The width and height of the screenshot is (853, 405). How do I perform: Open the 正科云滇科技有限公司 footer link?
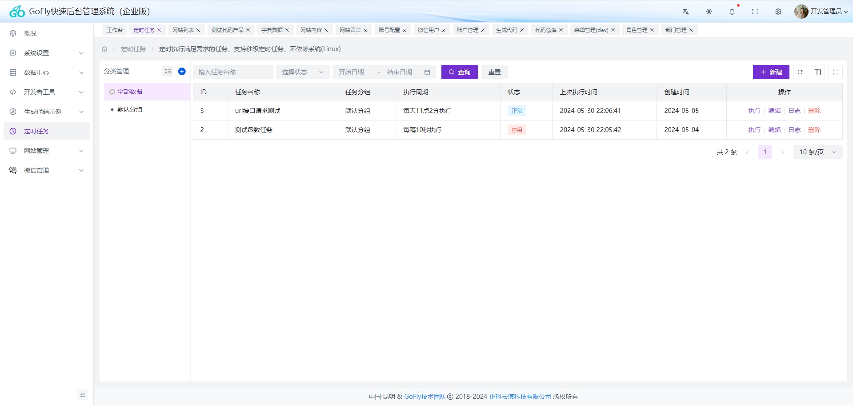point(521,397)
